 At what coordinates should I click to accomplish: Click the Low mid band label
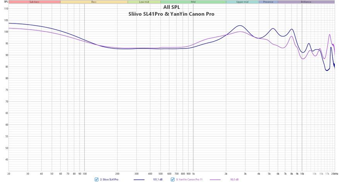pos(144,2)
